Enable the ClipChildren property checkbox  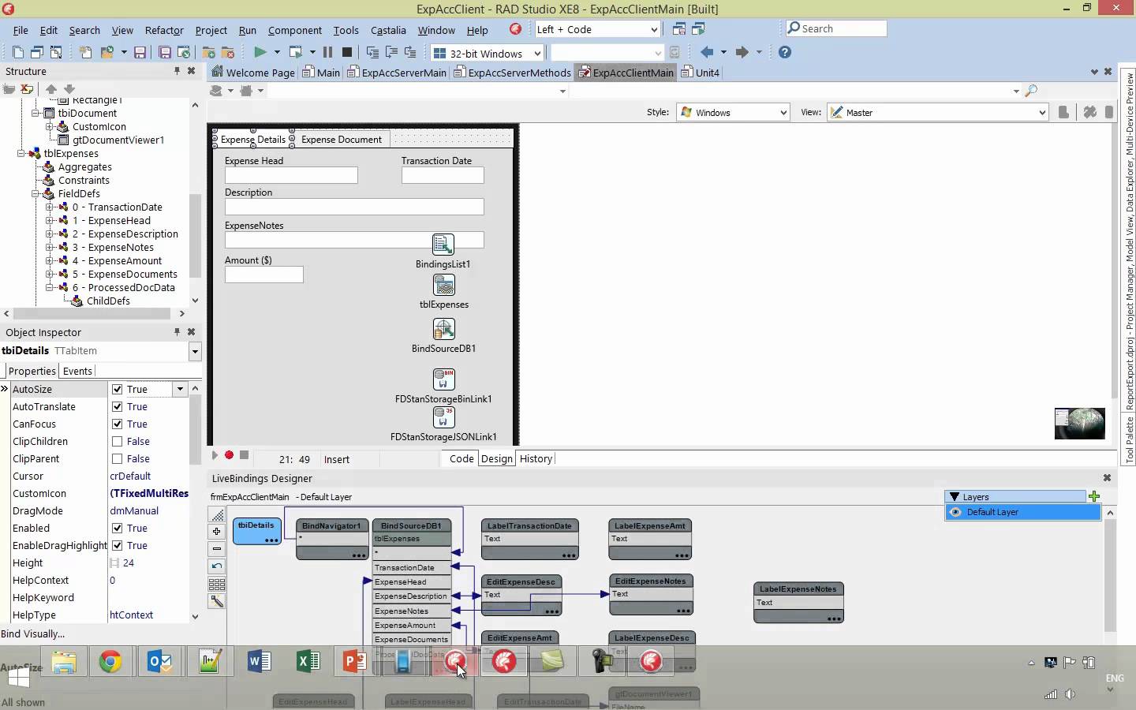coord(117,441)
